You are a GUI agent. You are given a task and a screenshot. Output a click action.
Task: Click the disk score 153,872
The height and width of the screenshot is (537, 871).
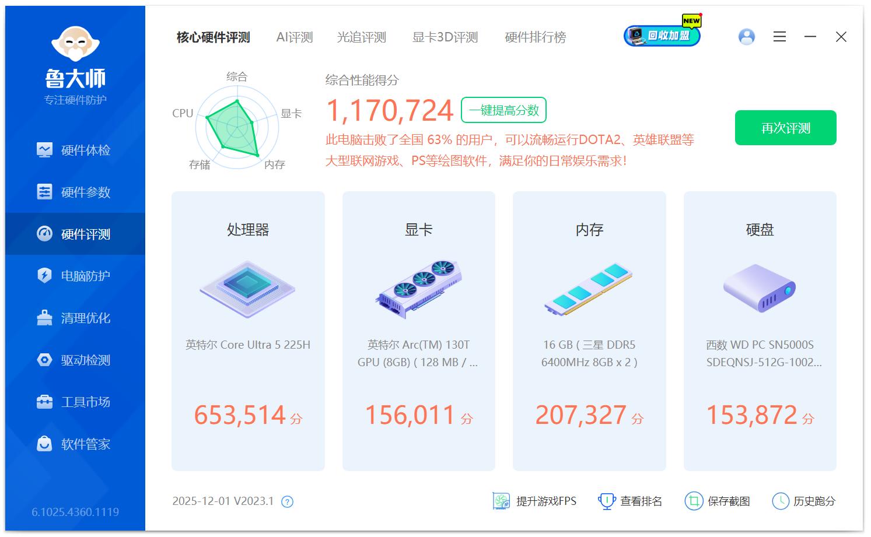[751, 415]
